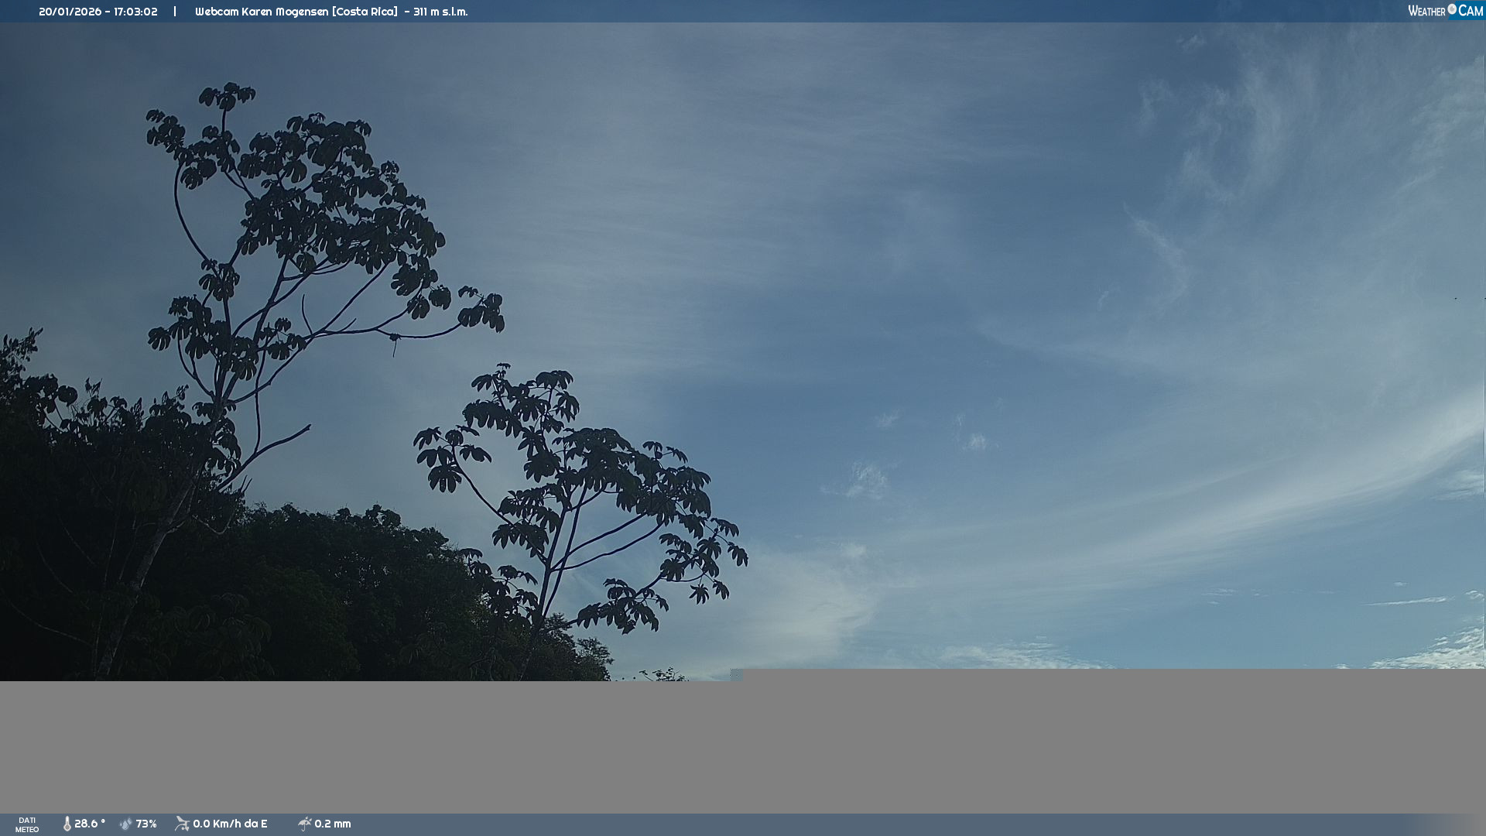
Task: Click the 28.6 ° temperature reading
Action: point(90,824)
